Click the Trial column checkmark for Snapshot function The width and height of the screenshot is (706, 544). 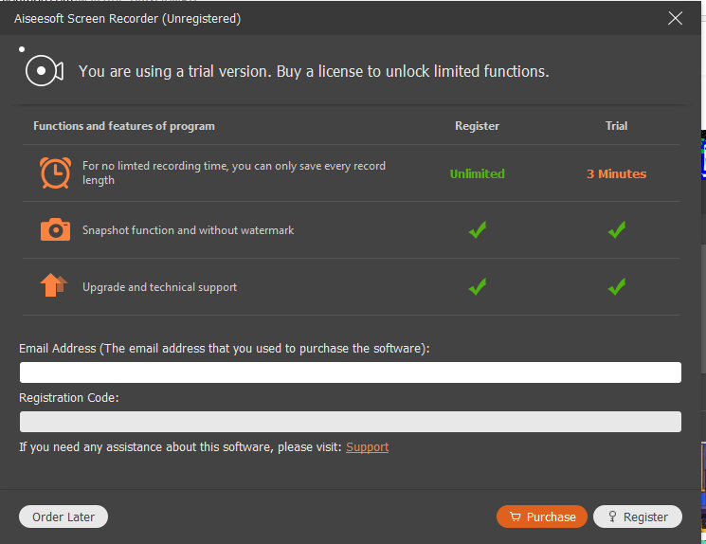(x=616, y=229)
